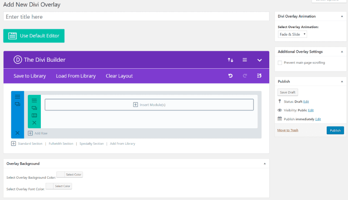This screenshot has width=348, height=200.
Task: Delete the blue section X icon
Action: point(17,133)
